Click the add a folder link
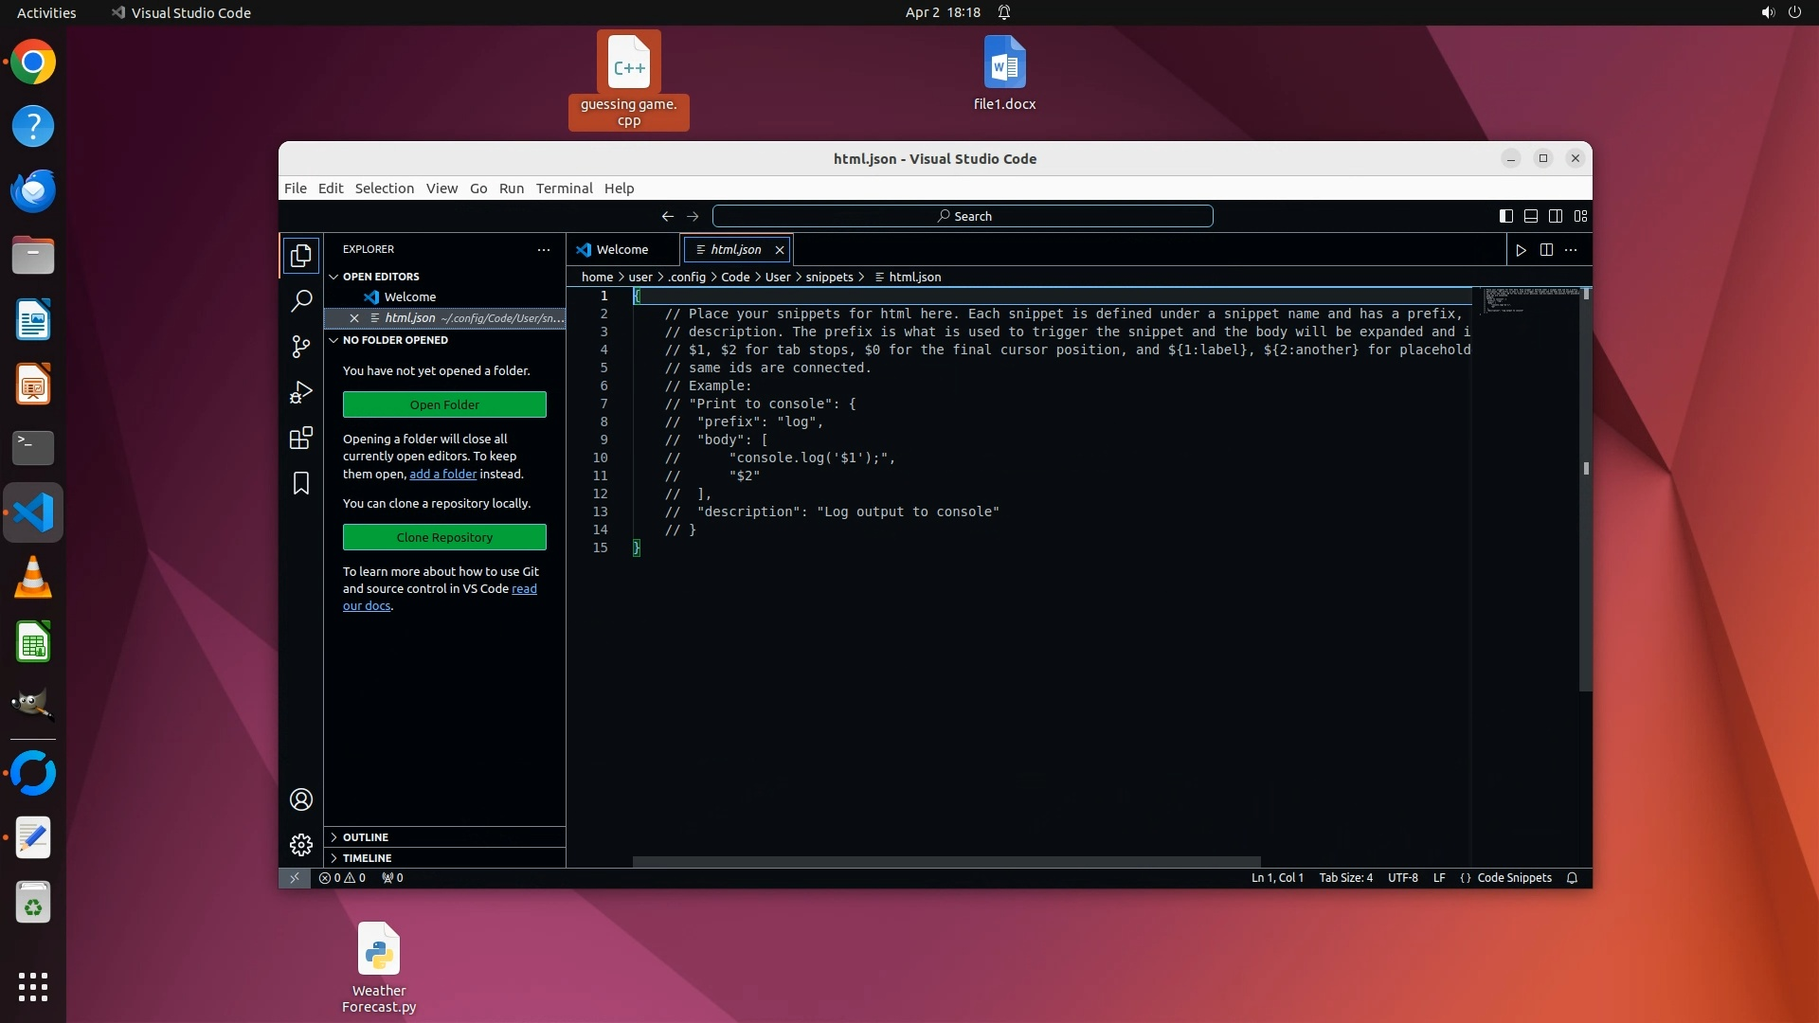 (x=442, y=474)
